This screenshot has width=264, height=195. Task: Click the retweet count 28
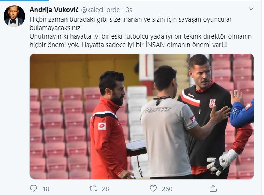click(x=106, y=189)
